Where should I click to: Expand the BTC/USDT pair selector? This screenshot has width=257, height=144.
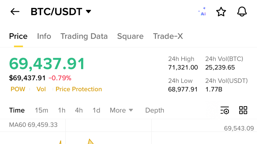[61, 12]
